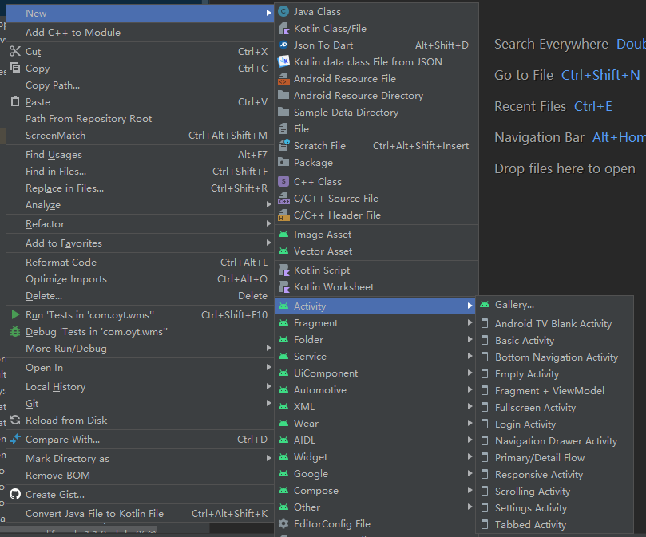Image resolution: width=646 pixels, height=537 pixels.
Task: Click the Reload from Disk icon
Action: point(15,420)
